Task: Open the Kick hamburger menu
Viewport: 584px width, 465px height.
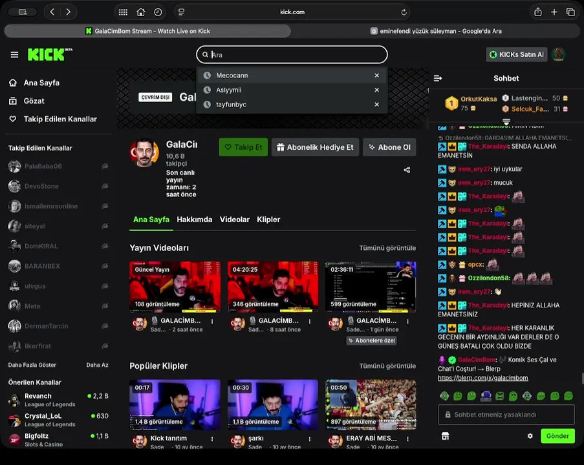Action: click(x=14, y=55)
